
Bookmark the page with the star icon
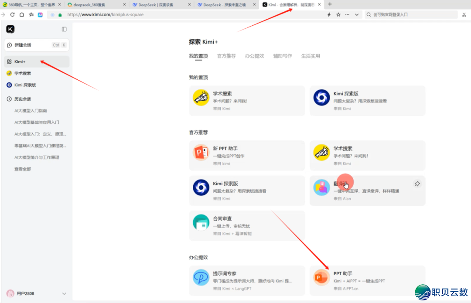[x=338, y=14]
